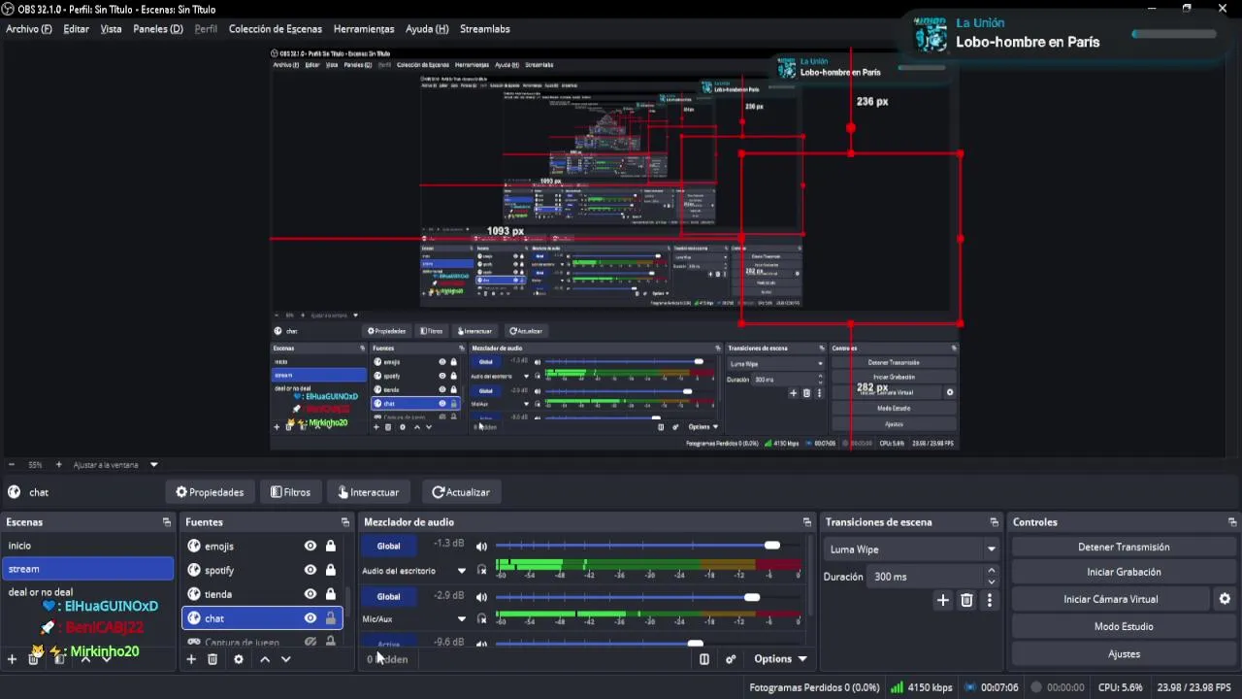The image size is (1242, 699).
Task: Pop out the Escenas dock
Action: pyautogui.click(x=167, y=522)
